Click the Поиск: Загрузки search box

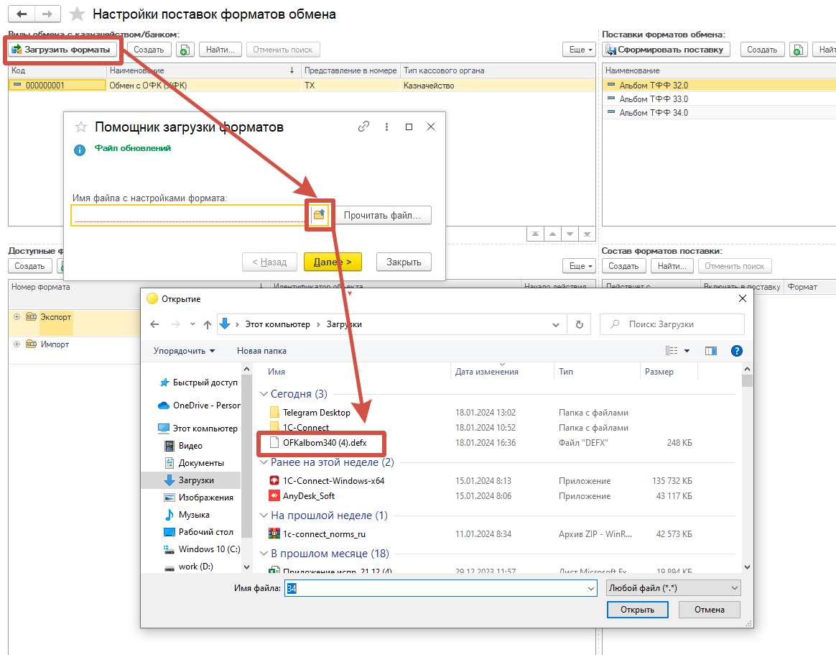[x=672, y=324]
